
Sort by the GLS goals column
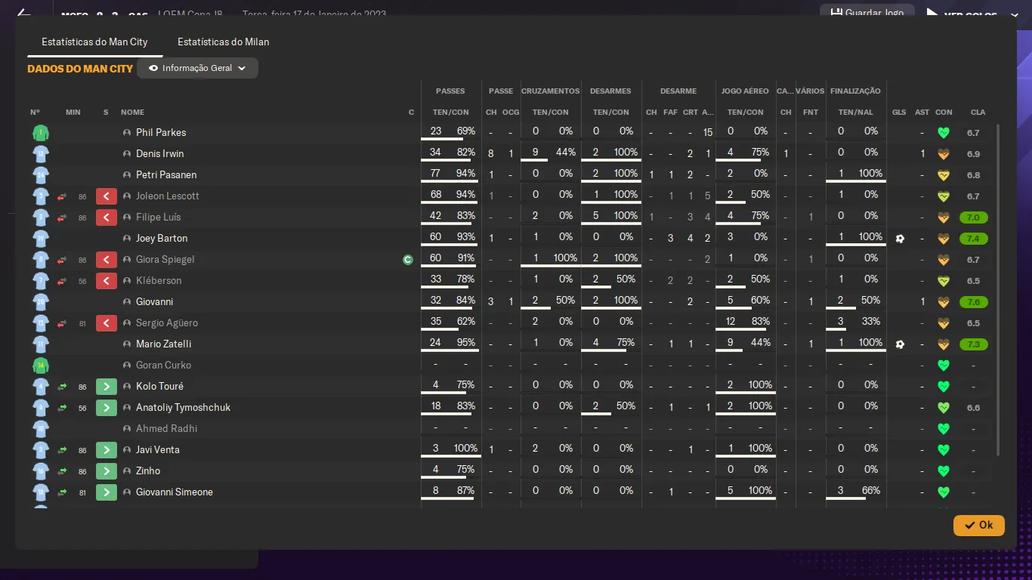(899, 113)
